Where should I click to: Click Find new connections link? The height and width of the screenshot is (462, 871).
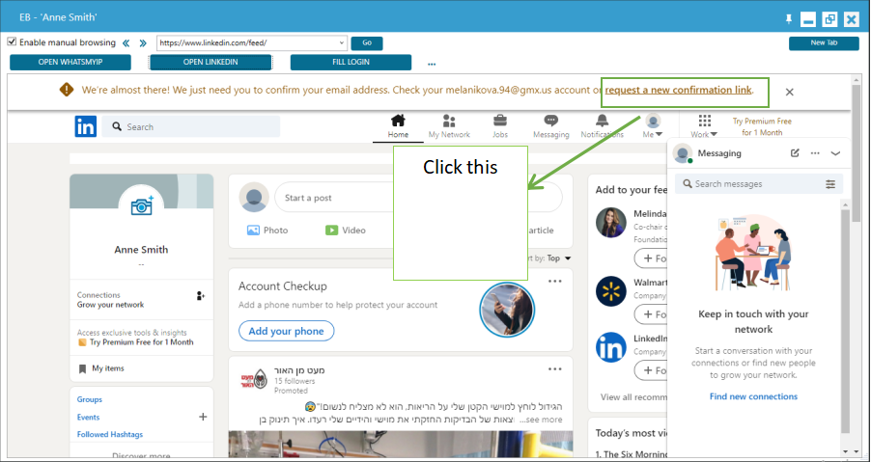click(753, 396)
